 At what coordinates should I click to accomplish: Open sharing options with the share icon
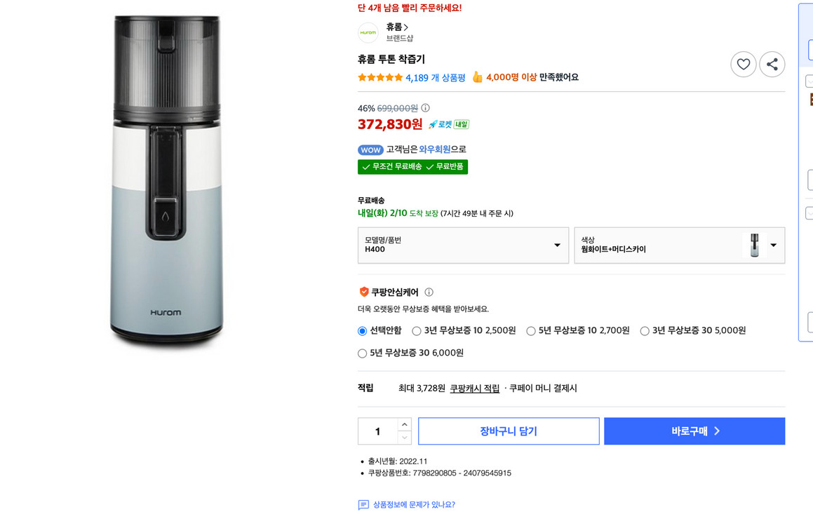pyautogui.click(x=772, y=64)
